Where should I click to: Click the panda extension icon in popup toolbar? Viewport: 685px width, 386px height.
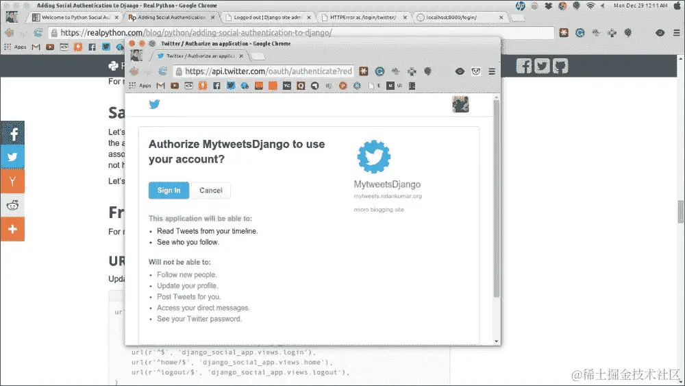click(x=476, y=71)
